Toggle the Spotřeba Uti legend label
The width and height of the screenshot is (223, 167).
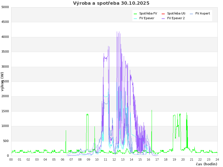[x=176, y=13]
